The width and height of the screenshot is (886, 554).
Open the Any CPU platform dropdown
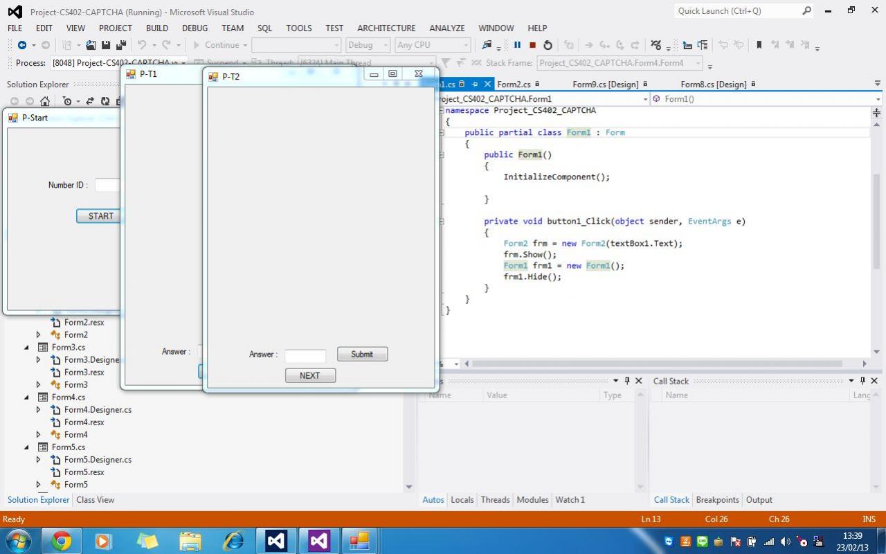(466, 45)
